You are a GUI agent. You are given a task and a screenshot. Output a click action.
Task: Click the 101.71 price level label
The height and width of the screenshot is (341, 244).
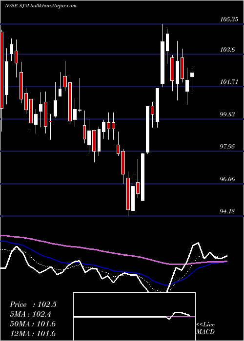pos(229,82)
